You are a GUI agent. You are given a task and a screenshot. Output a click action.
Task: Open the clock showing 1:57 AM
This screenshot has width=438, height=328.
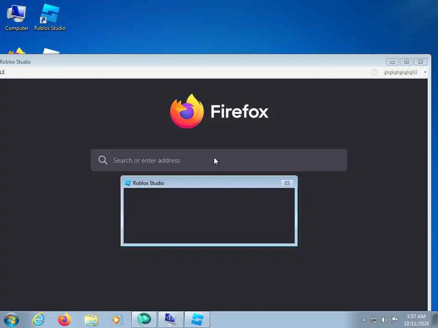tap(416, 320)
